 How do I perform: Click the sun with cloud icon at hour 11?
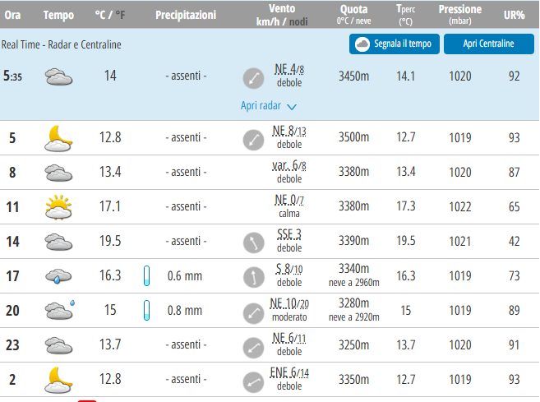[x=58, y=207]
